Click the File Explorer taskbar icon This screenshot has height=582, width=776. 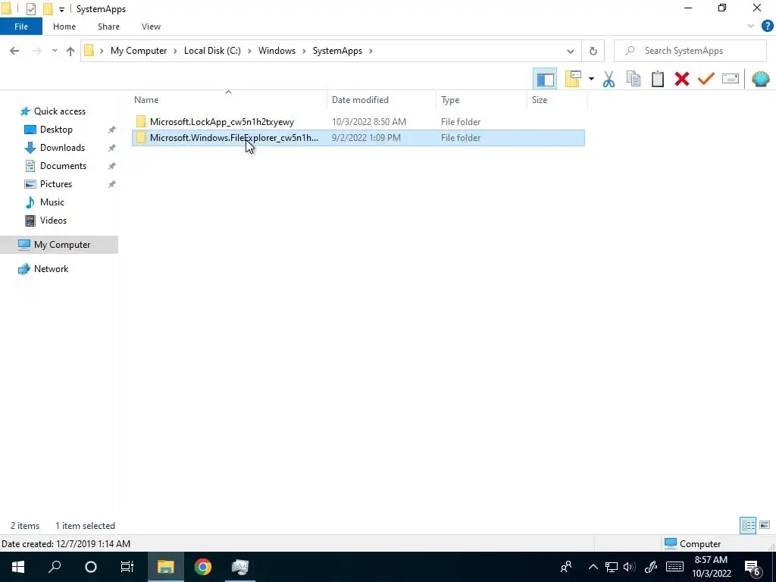pos(166,567)
